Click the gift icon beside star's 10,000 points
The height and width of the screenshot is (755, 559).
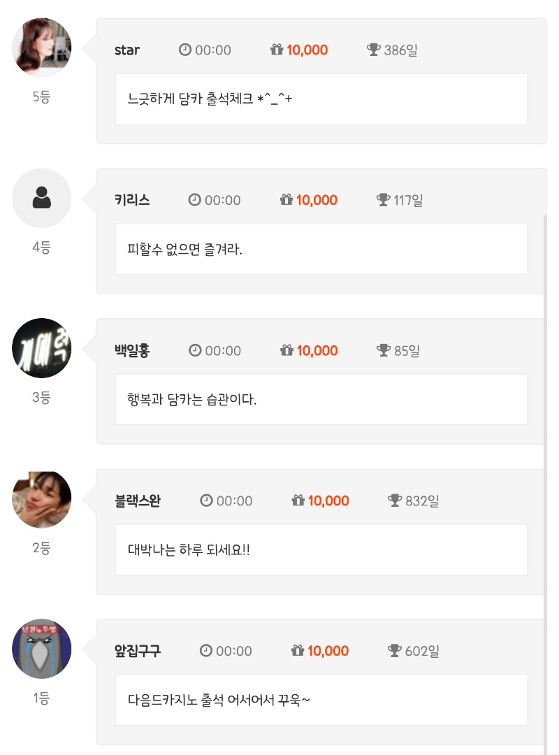click(277, 50)
